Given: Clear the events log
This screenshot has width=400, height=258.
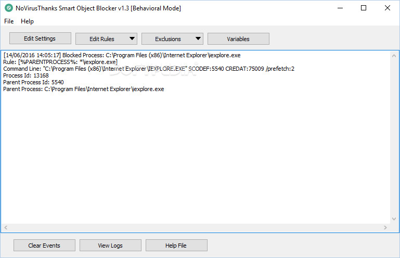Looking at the screenshot, I should (44, 245).
